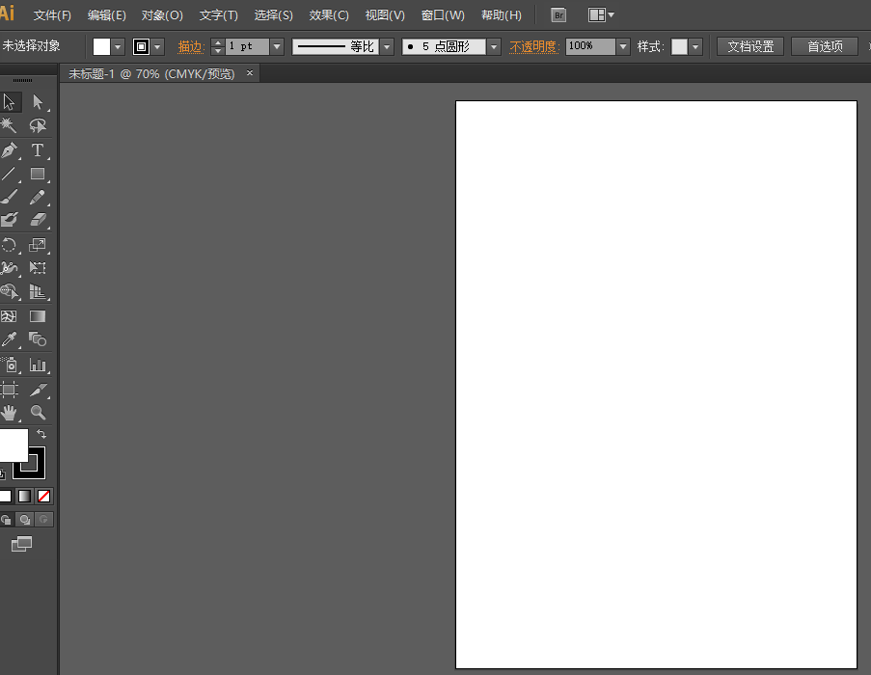871x675 pixels.
Task: Select the Mesh tool
Action: click(x=9, y=316)
